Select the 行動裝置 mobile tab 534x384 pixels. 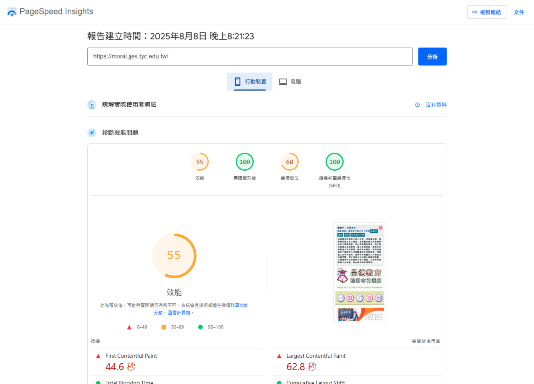[250, 82]
